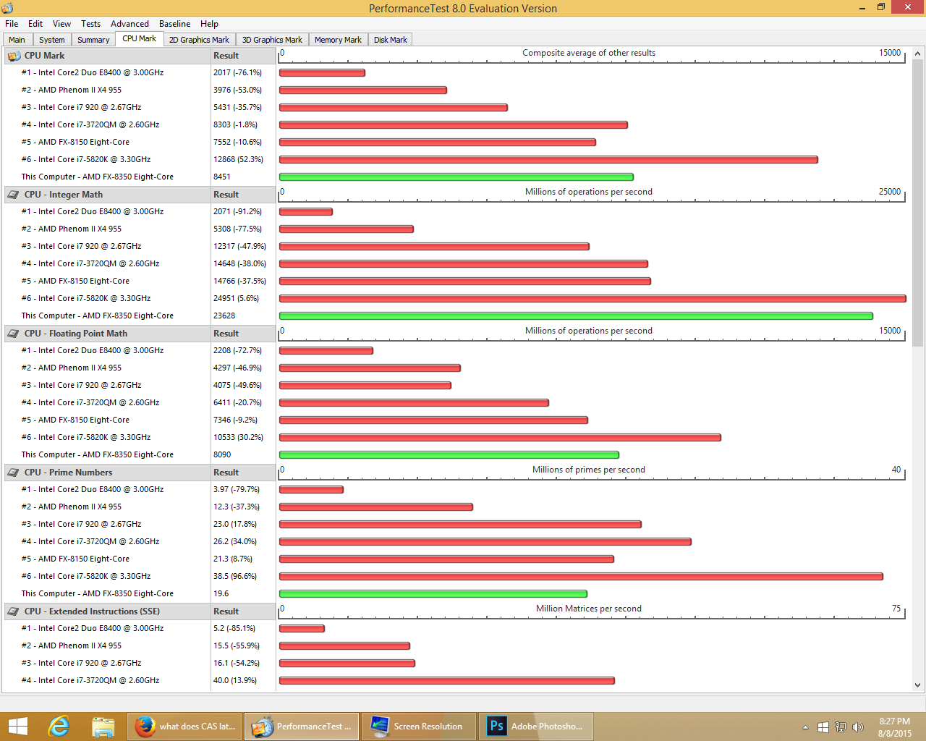Click the CPU Mark green This Computer bar
Viewport: 926px width, 741px height.
click(x=456, y=177)
